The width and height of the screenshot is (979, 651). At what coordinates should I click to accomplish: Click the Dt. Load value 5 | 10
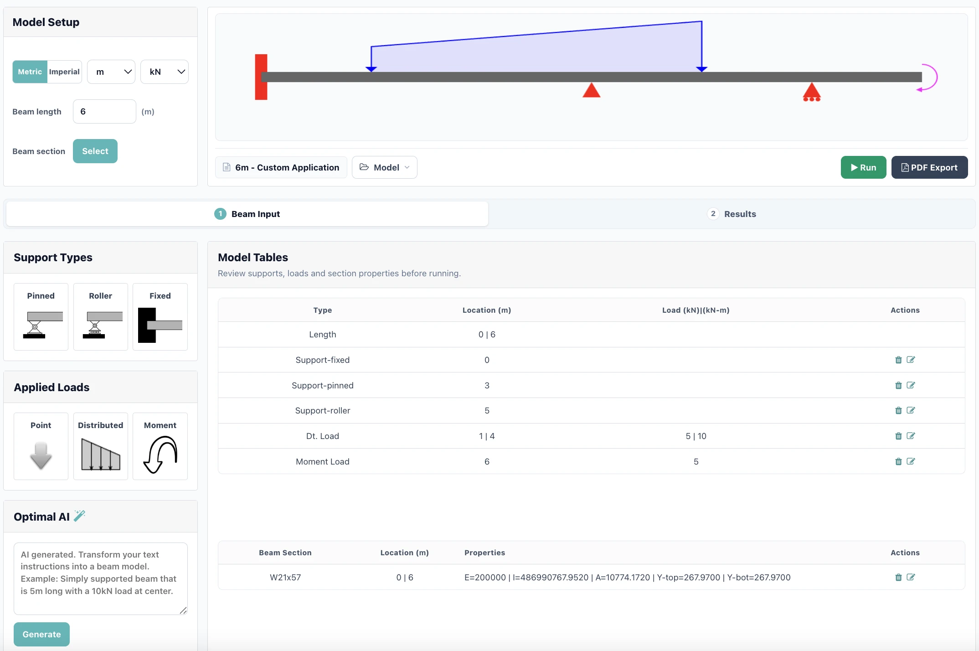pos(696,436)
